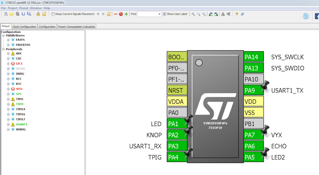This screenshot has width=319, height=175.
Task: Click the New Project toolbar icon
Action: click(x=6, y=14)
